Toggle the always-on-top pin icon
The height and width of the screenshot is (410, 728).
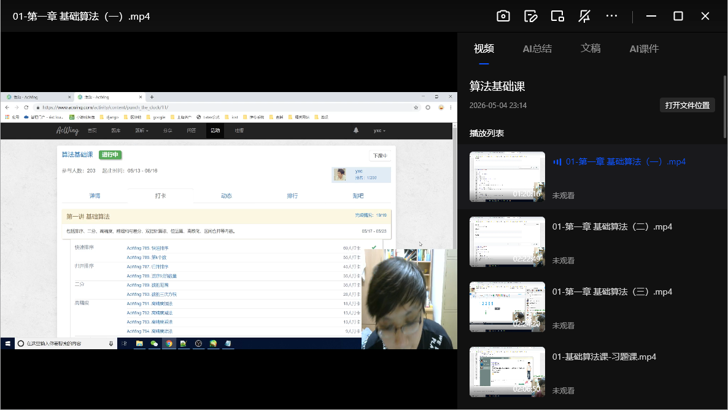point(584,16)
